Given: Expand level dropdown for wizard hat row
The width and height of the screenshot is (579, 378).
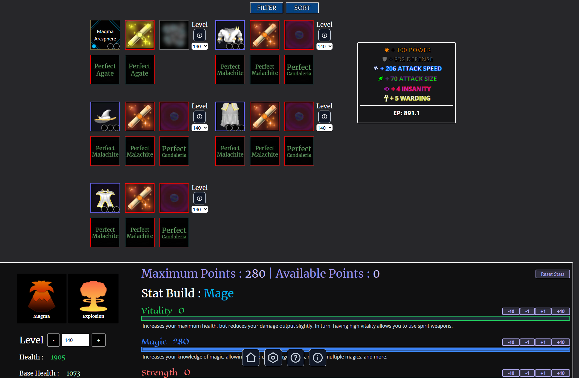Looking at the screenshot, I should (200, 128).
